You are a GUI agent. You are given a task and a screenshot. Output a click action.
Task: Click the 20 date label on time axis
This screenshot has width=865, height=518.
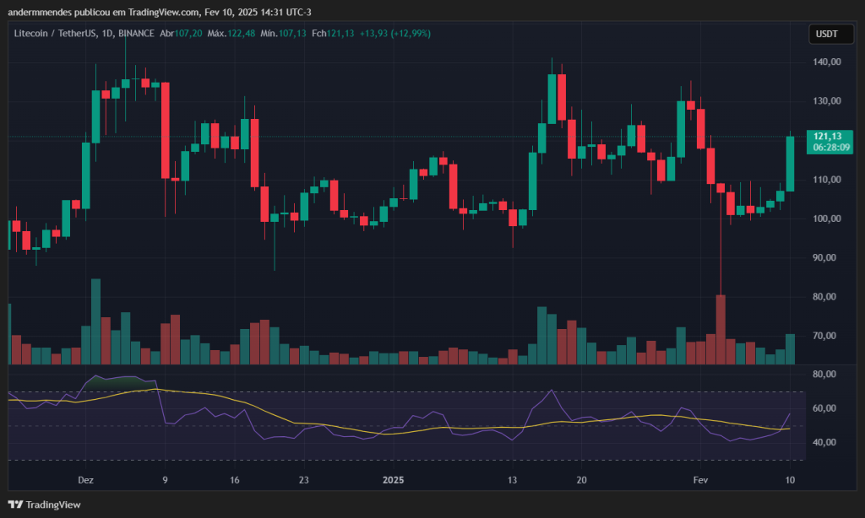[581, 480]
